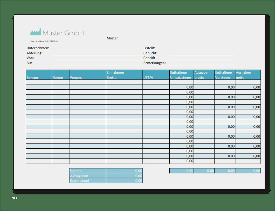Click the Datum column header
The height and width of the screenshot is (211, 275).
(x=59, y=77)
